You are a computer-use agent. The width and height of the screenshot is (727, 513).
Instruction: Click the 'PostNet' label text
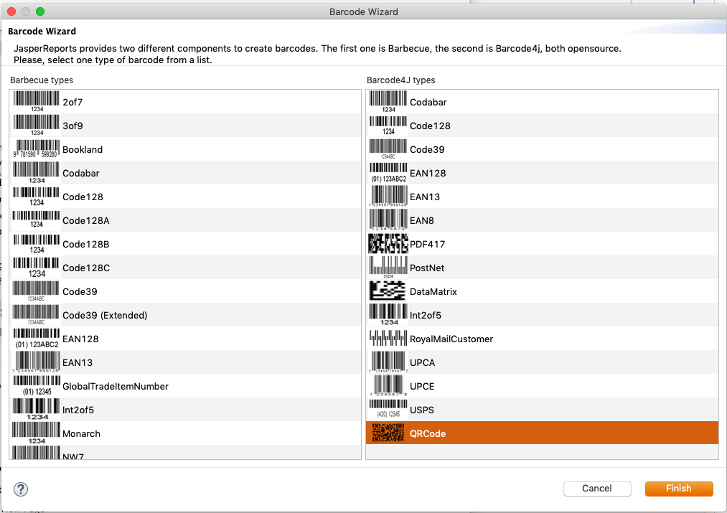(x=427, y=268)
